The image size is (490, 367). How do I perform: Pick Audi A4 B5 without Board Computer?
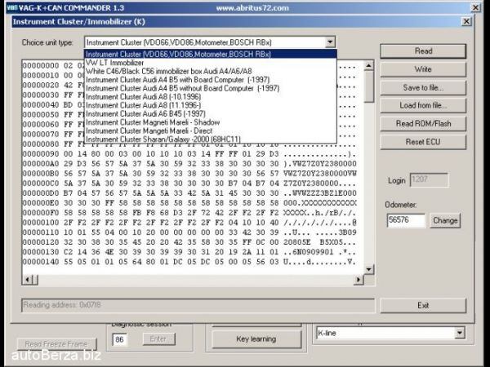(211, 88)
